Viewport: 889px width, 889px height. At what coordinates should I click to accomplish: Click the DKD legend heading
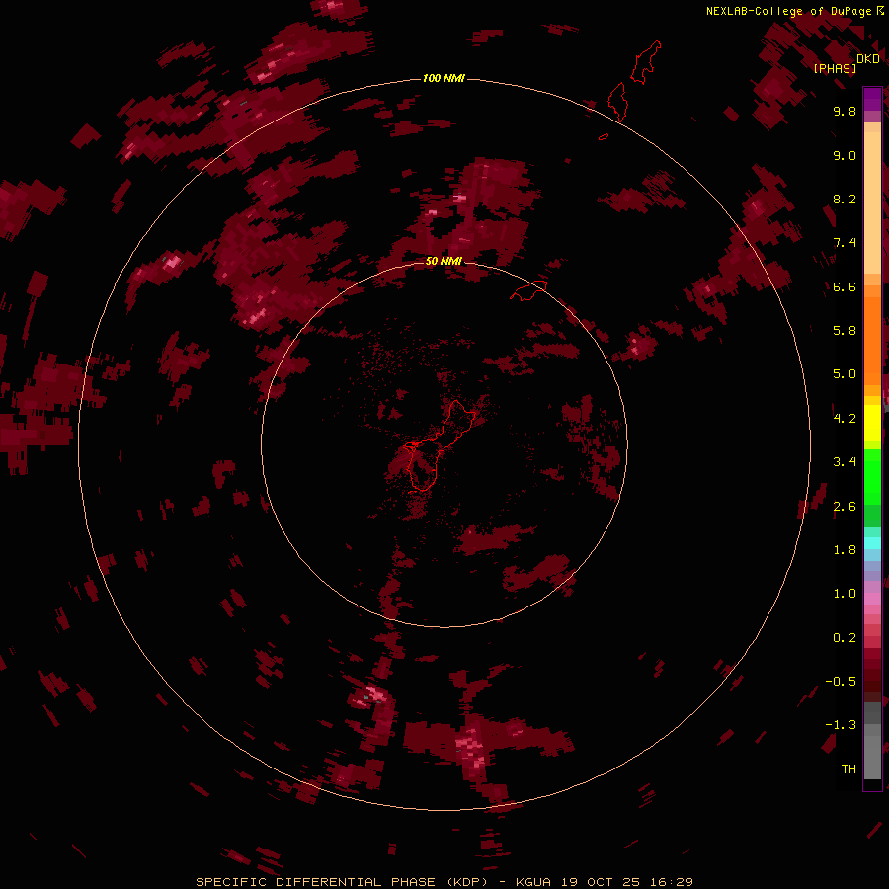pos(868,59)
